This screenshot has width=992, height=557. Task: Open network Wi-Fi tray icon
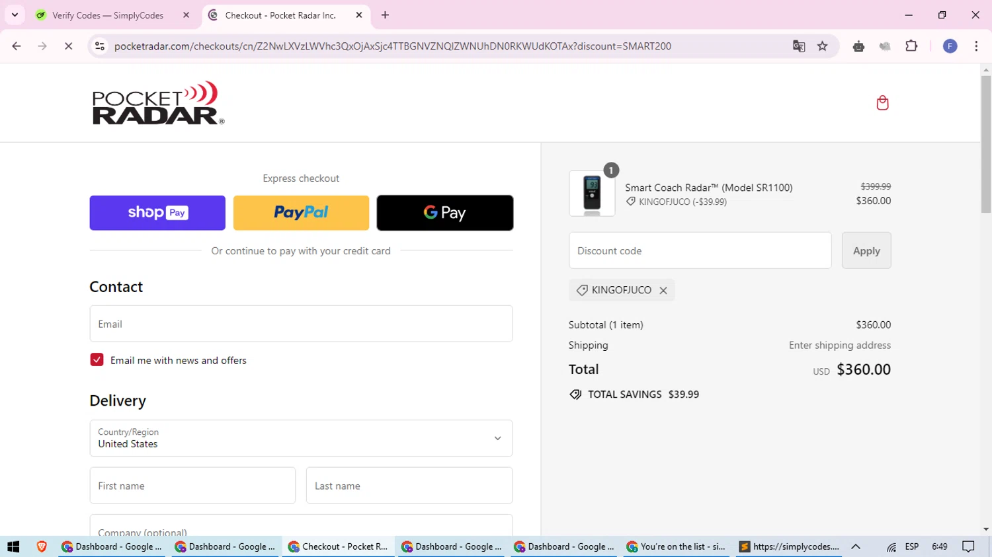(x=891, y=546)
